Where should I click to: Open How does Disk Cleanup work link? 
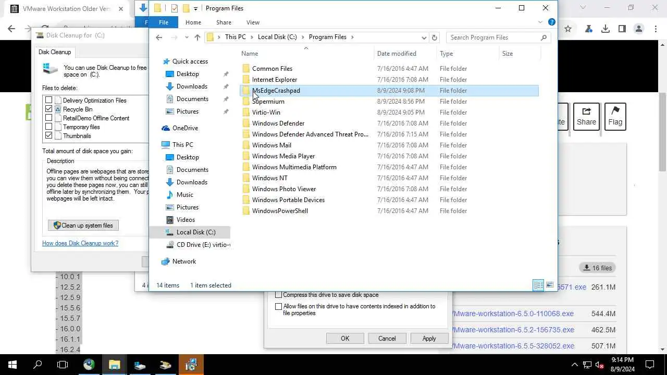pyautogui.click(x=80, y=243)
